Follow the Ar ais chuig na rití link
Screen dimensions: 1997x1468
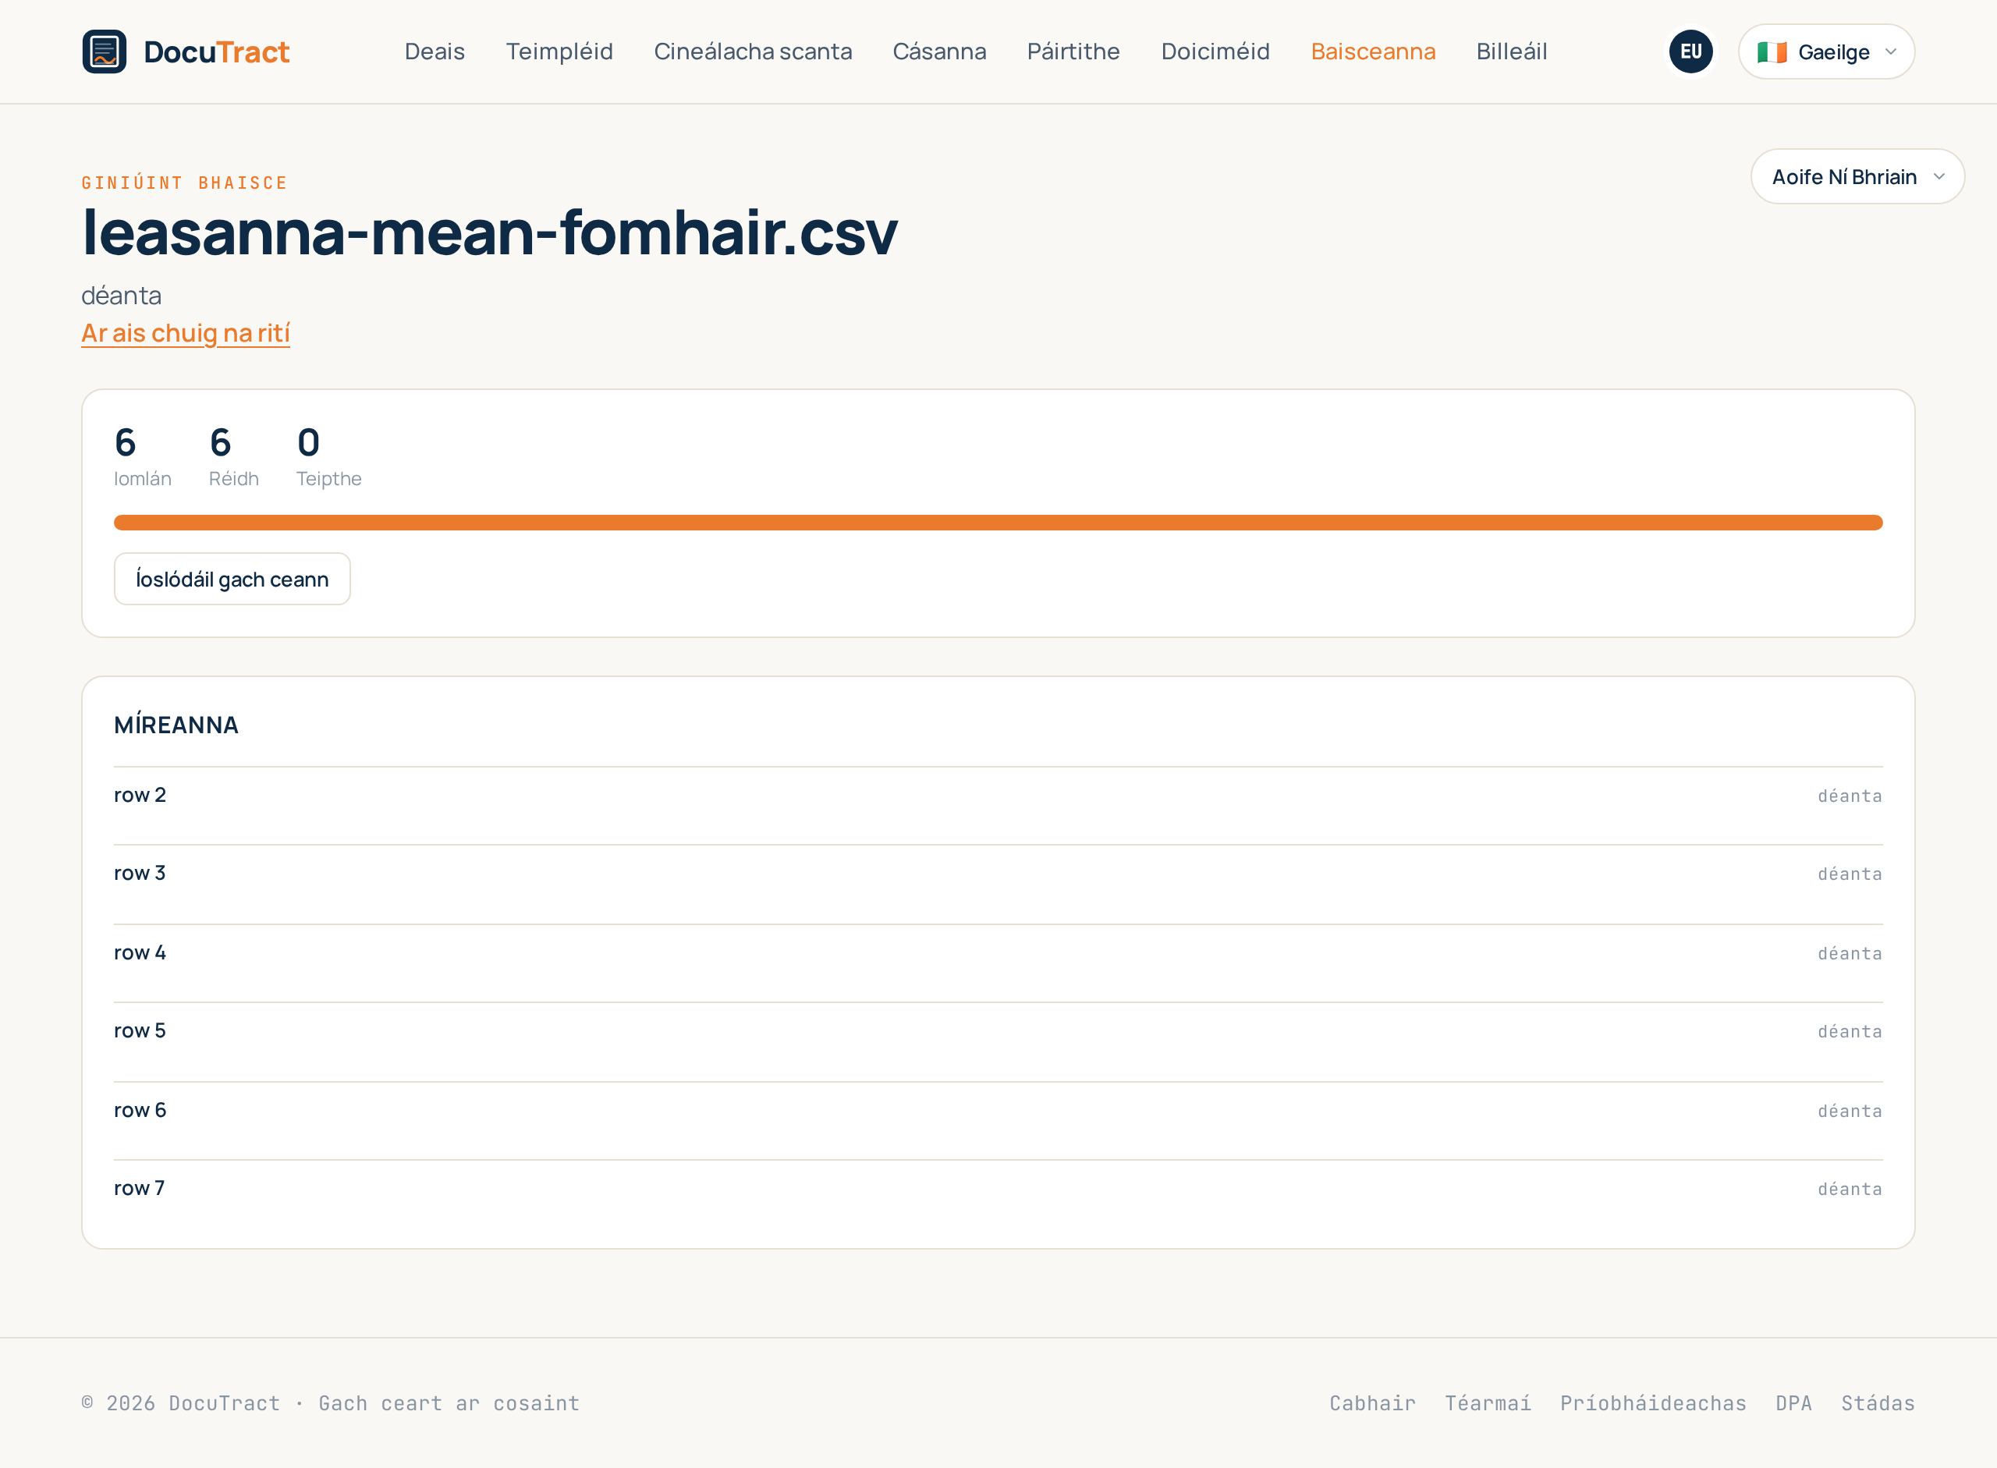tap(186, 333)
